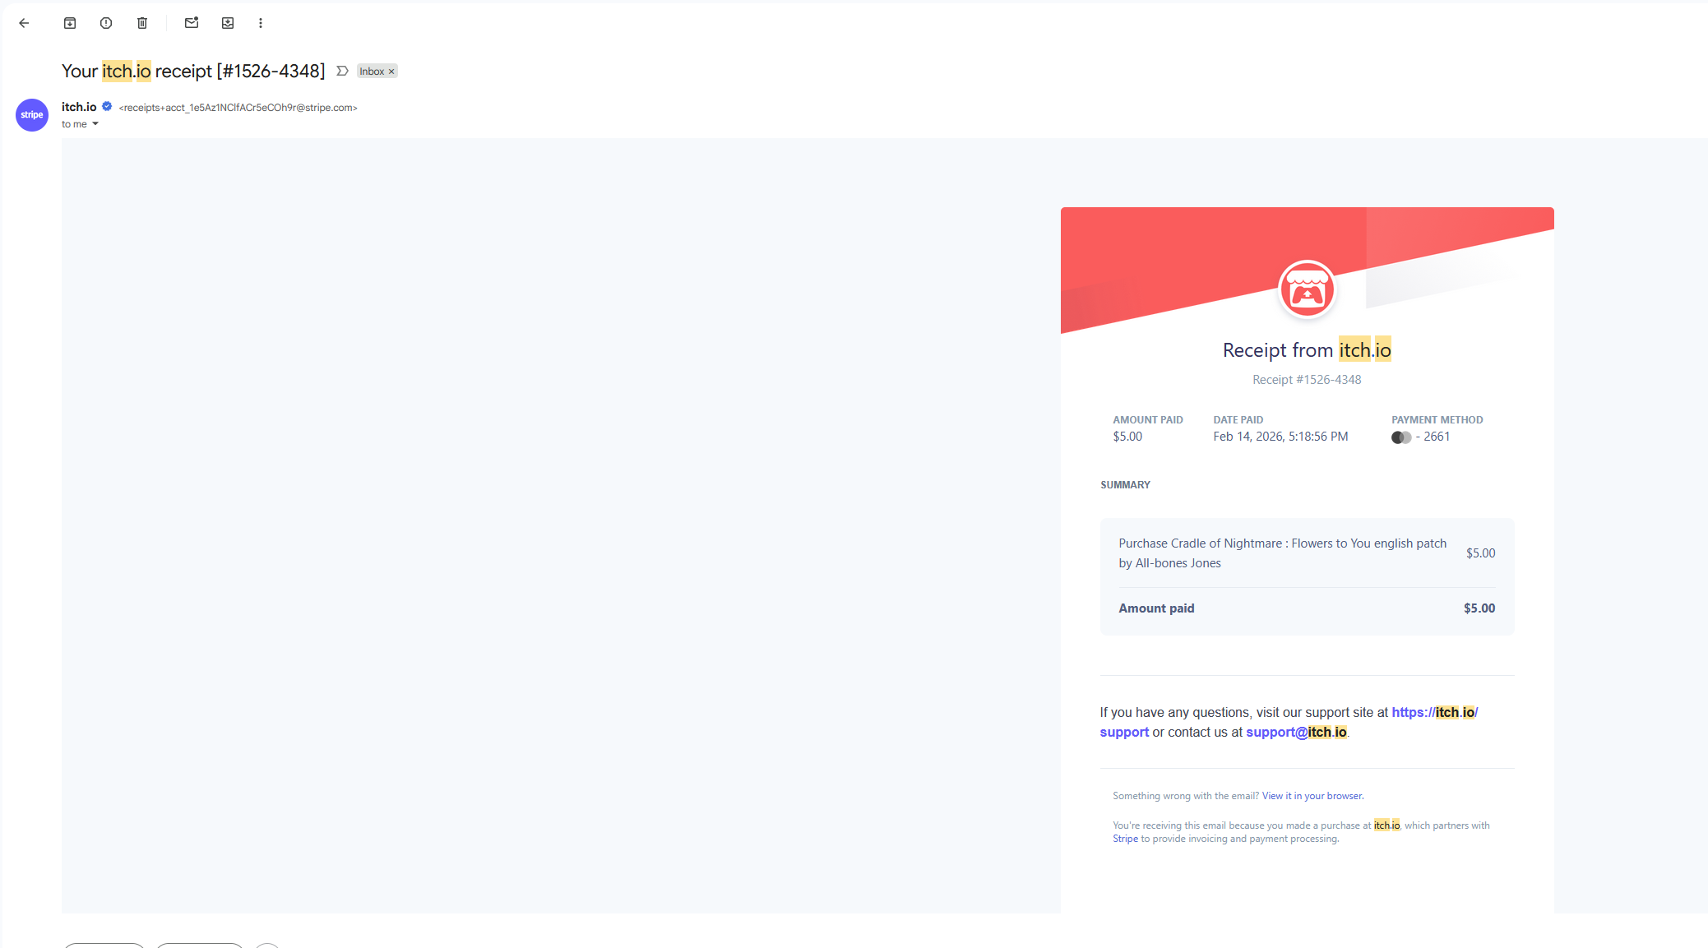Delete the receipt email
Image resolution: width=1708 pixels, height=948 pixels.
tap(142, 23)
